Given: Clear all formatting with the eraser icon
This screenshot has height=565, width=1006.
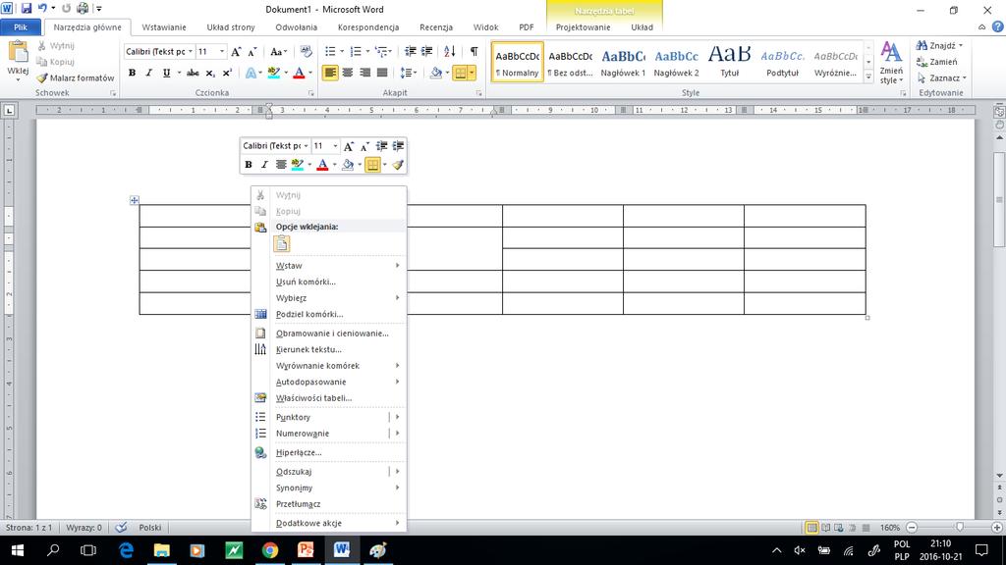Looking at the screenshot, I should click(x=307, y=52).
